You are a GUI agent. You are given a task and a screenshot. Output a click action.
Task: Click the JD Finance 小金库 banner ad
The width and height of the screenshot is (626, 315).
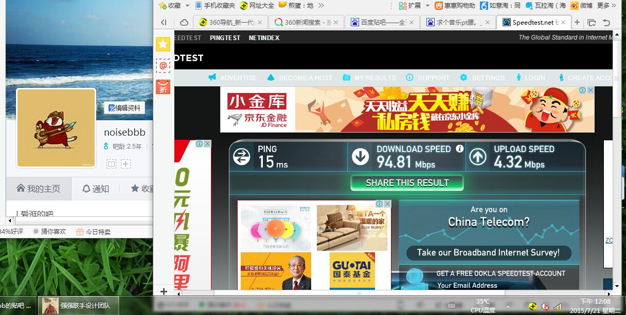click(407, 109)
